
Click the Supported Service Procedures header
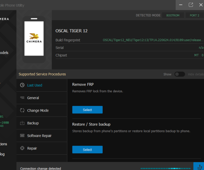coord(42,74)
